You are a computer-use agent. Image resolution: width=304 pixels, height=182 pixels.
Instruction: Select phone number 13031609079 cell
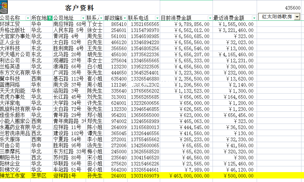(x=144, y=176)
